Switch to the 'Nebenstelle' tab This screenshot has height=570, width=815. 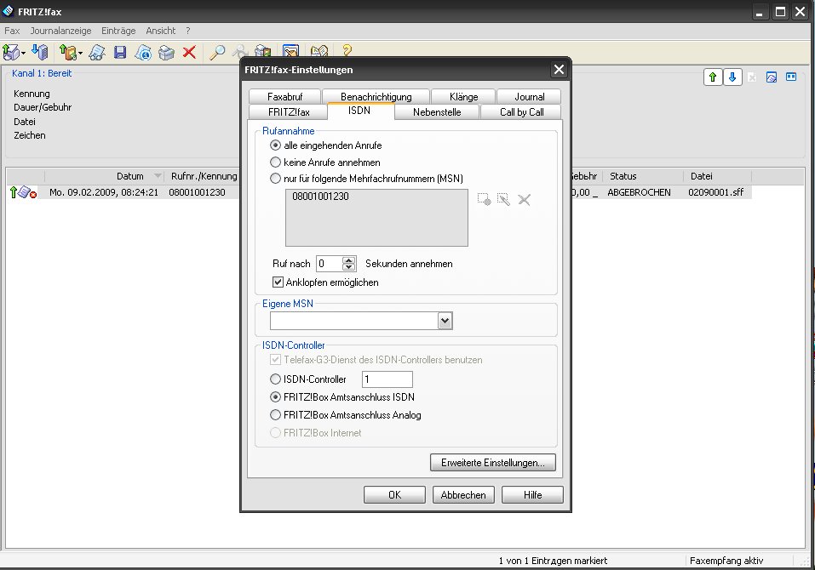[437, 111]
